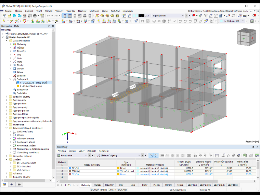
Task: Click the delete results magnifier icon
Action: point(254,16)
